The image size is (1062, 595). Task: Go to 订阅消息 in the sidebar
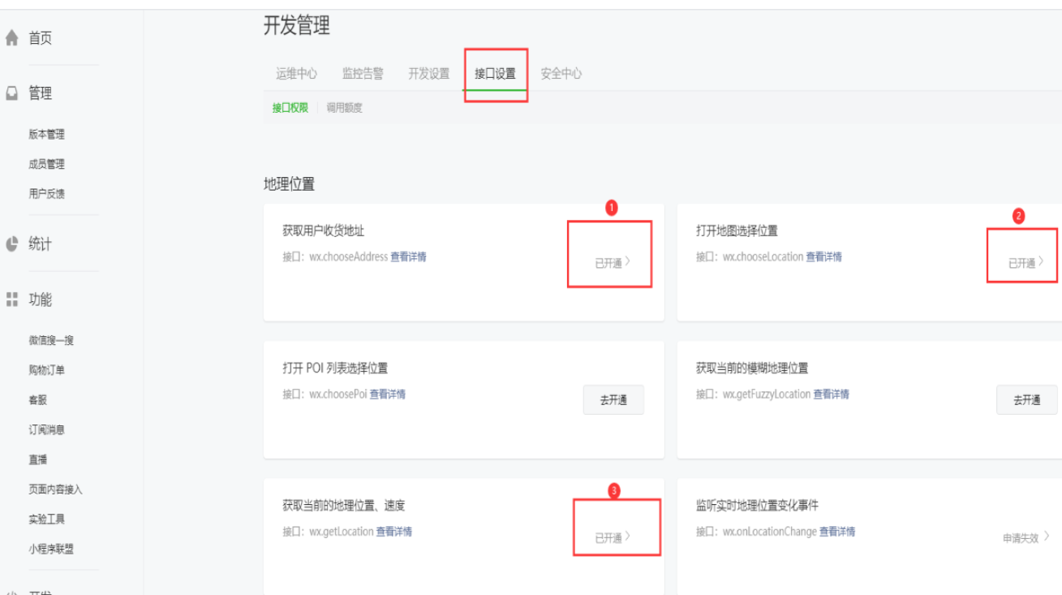[46, 430]
